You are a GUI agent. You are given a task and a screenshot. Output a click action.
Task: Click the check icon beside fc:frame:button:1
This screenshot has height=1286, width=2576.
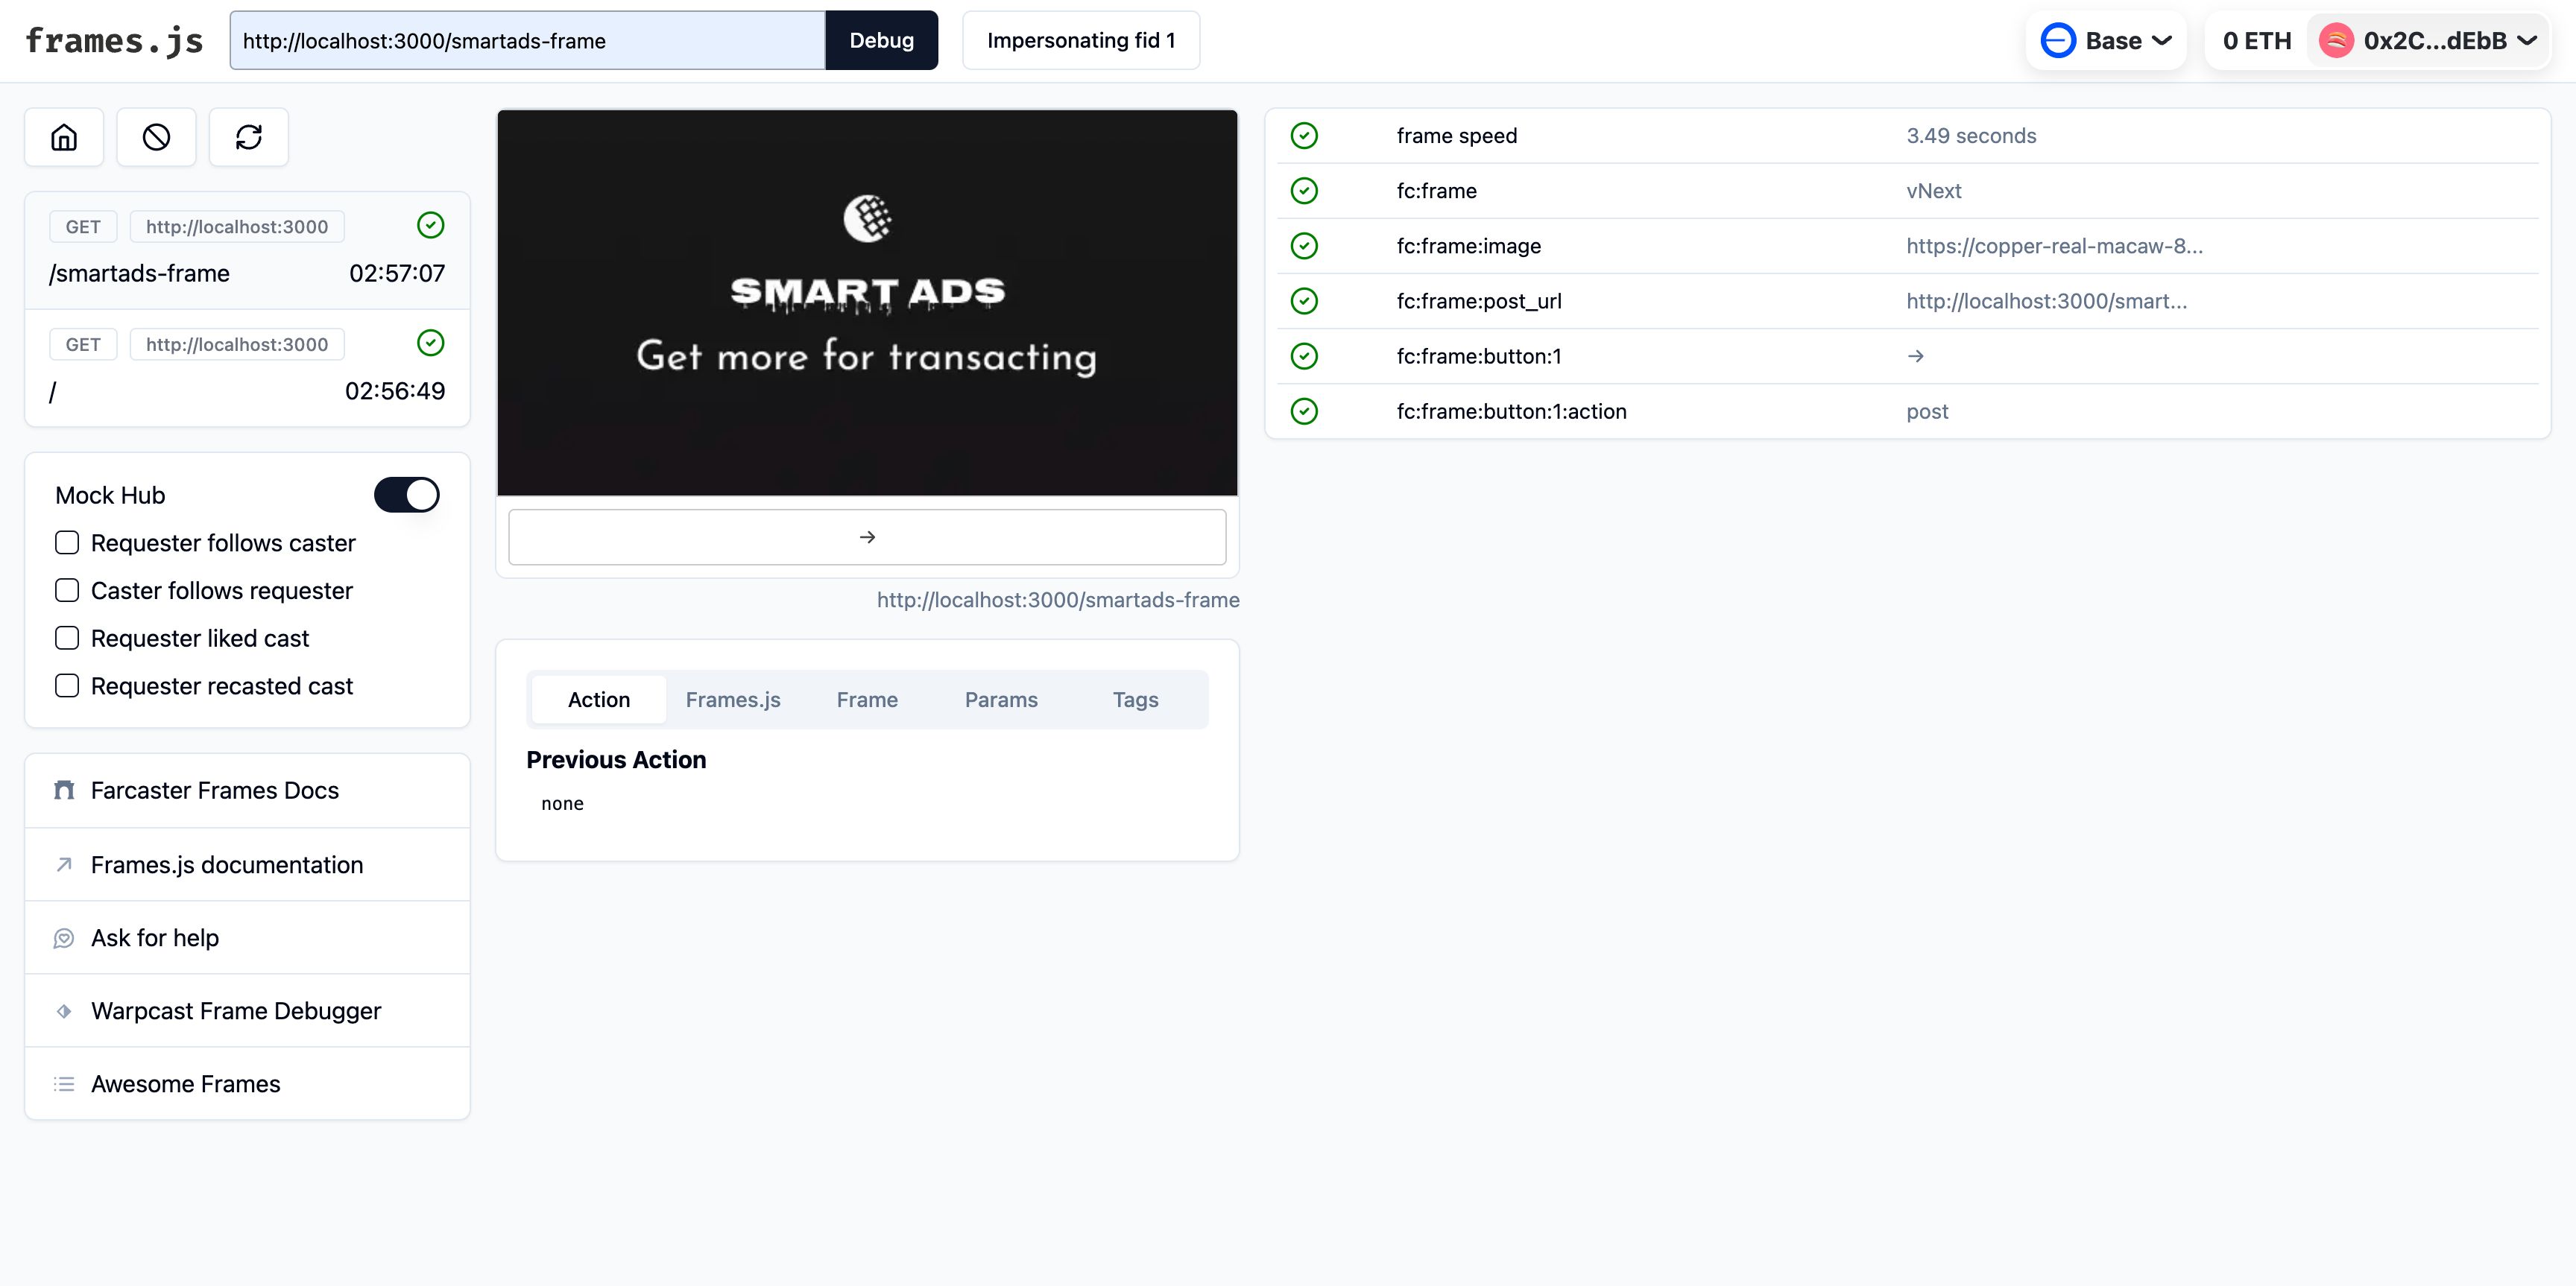point(1304,355)
